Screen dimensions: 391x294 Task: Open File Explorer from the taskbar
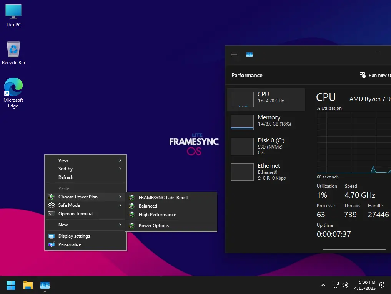[28, 285]
